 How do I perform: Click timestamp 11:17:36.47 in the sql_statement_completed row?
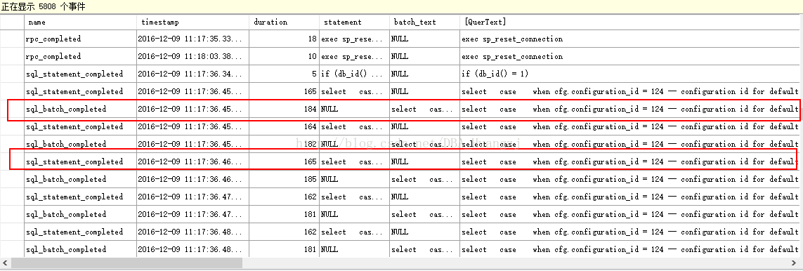[190, 197]
